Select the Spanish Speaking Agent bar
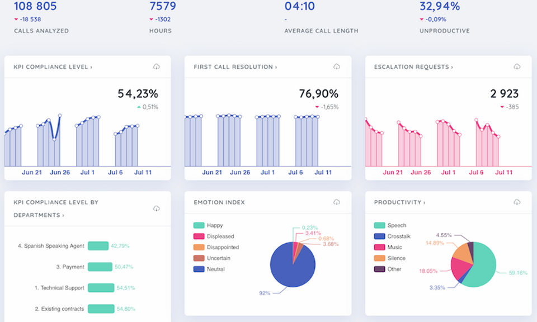 pyautogui.click(x=98, y=245)
